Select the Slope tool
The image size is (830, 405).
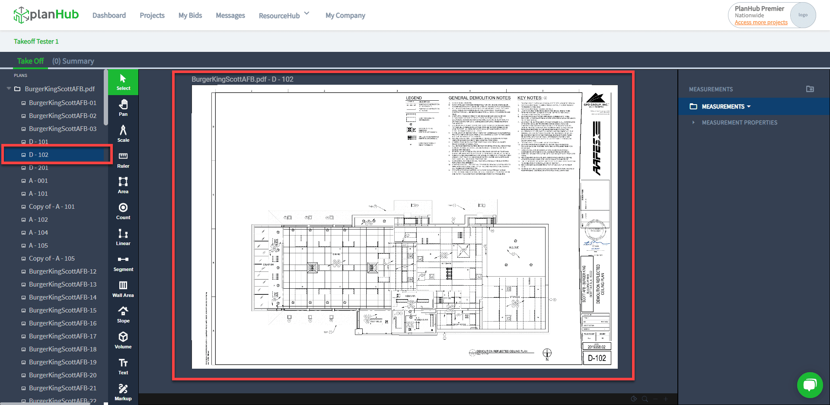[123, 314]
